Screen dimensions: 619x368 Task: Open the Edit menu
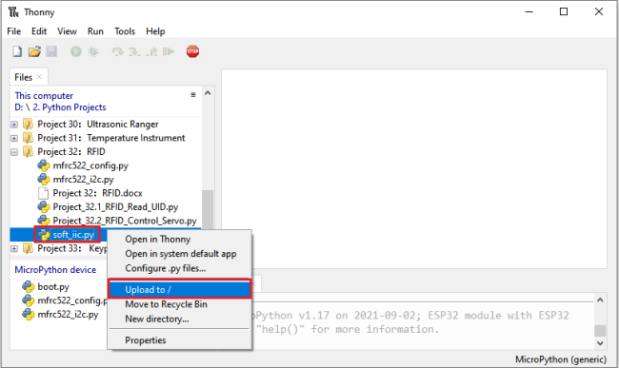(x=39, y=31)
